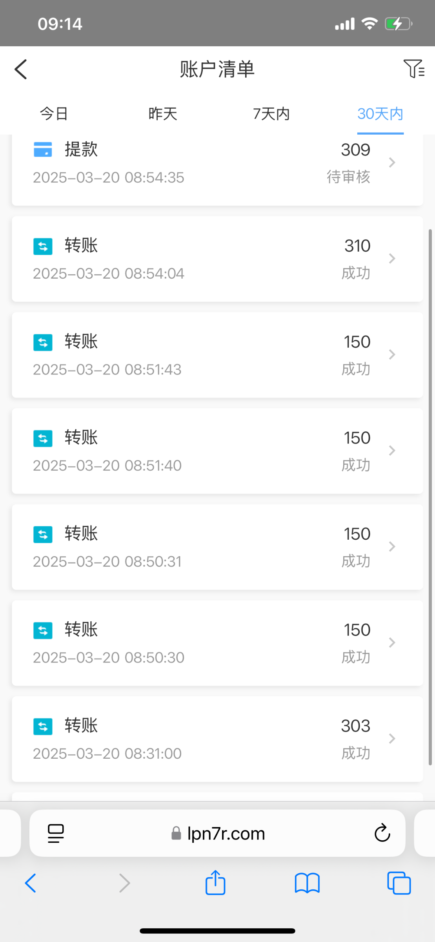
Task: Tap the withdrawal card icon beside 提款
Action: pyautogui.click(x=43, y=150)
